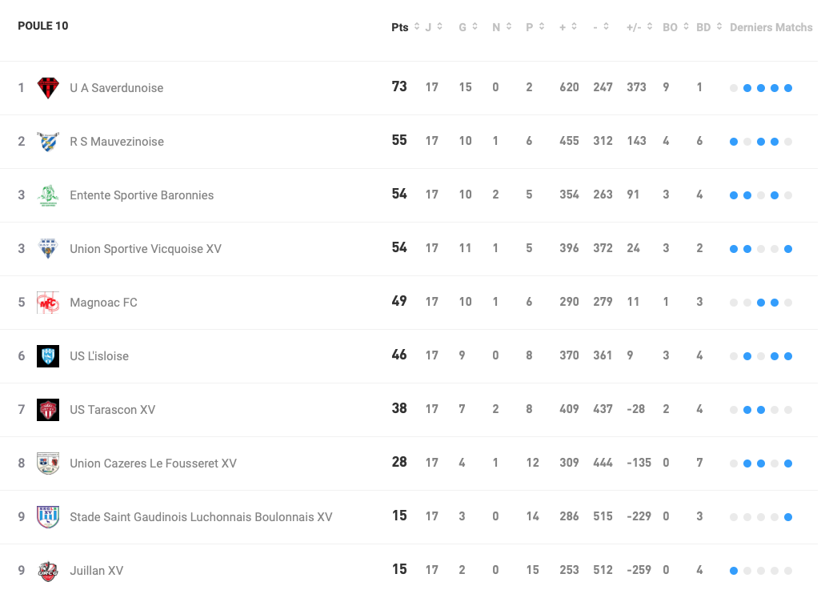Sort standings by the G column
This screenshot has height=610, width=825.
468,27
